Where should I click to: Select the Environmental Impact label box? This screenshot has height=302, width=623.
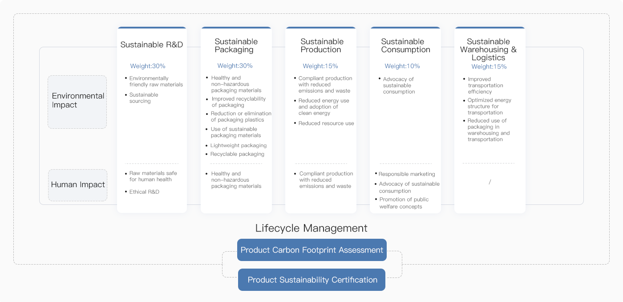point(77,101)
